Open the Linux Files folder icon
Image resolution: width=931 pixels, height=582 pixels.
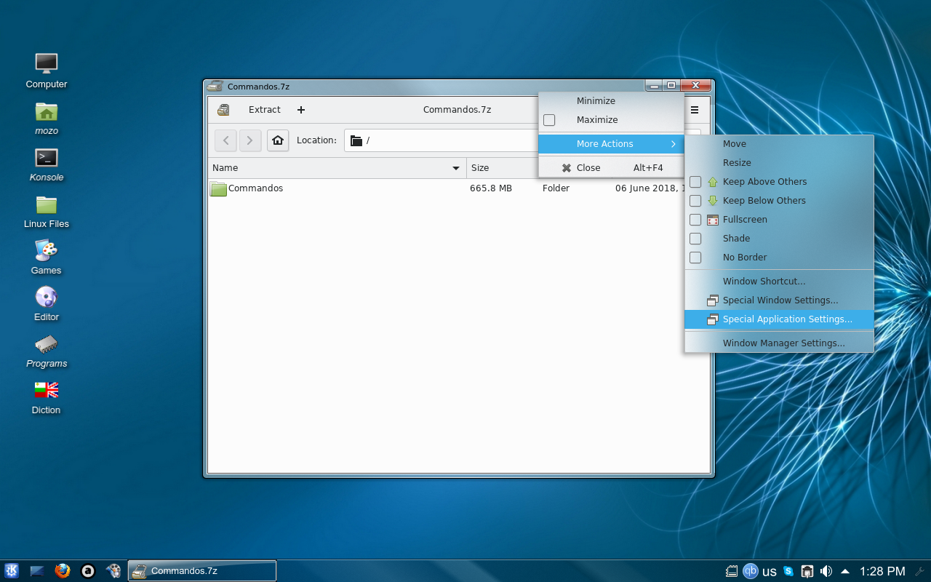[x=47, y=204]
